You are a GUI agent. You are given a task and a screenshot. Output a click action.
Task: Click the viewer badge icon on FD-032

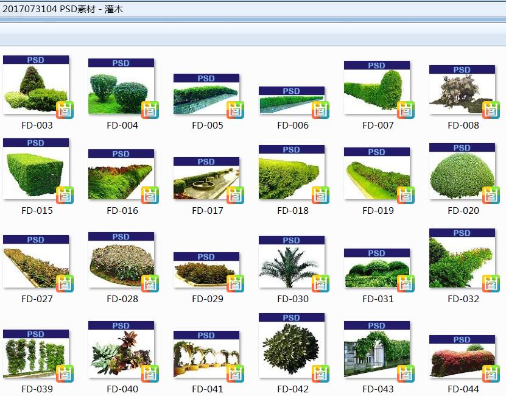[x=491, y=283]
